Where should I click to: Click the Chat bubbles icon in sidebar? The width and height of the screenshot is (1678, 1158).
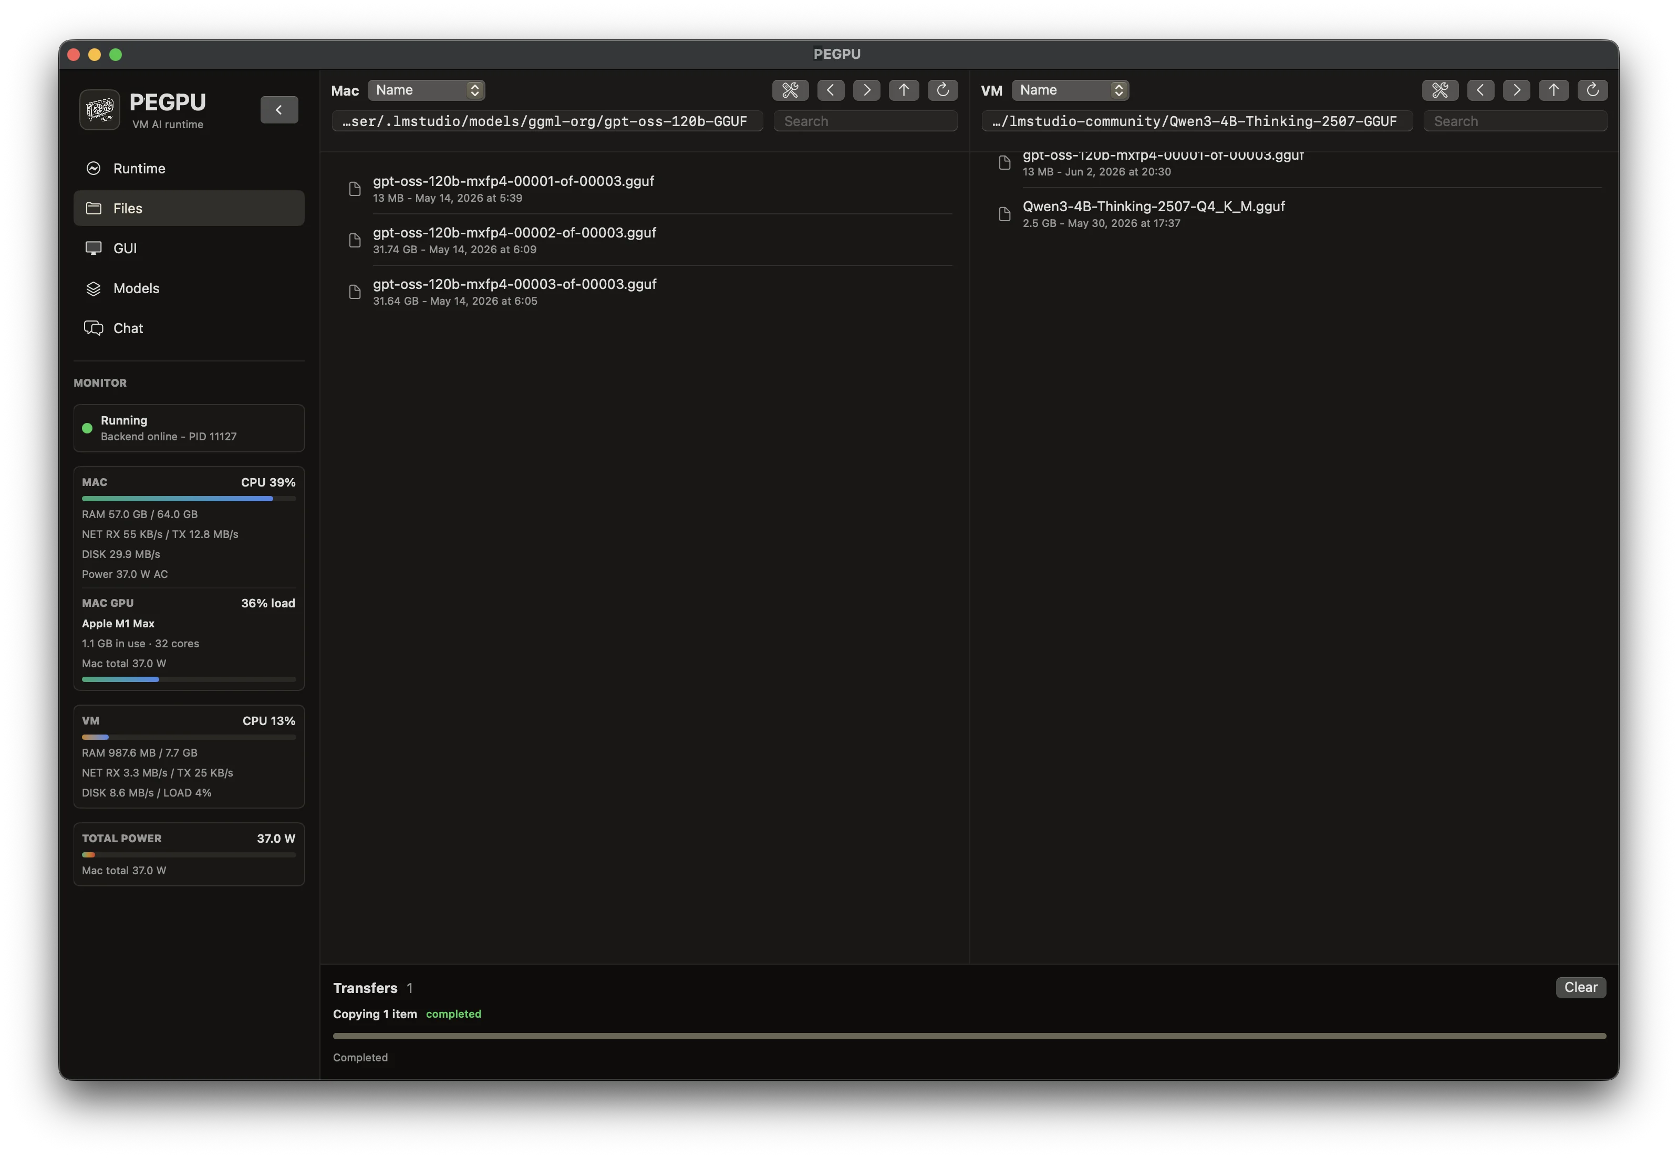point(94,328)
